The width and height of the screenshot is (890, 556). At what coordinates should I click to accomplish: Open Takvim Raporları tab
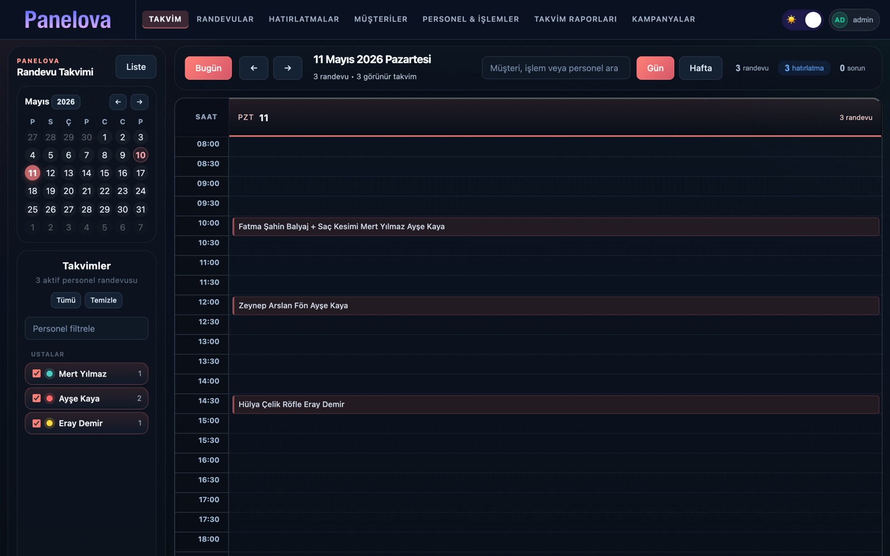tap(576, 19)
